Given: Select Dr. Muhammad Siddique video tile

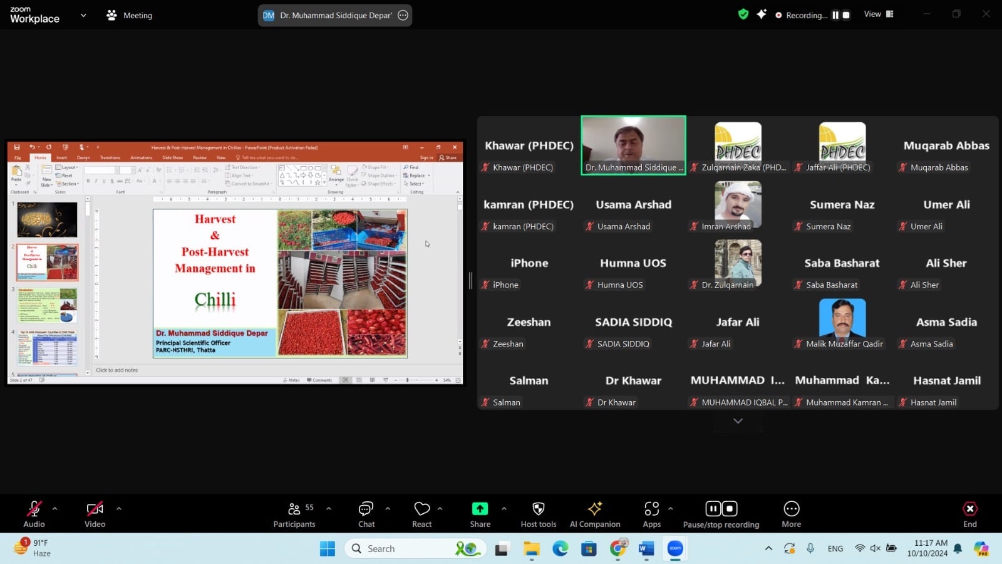Looking at the screenshot, I should (x=633, y=145).
